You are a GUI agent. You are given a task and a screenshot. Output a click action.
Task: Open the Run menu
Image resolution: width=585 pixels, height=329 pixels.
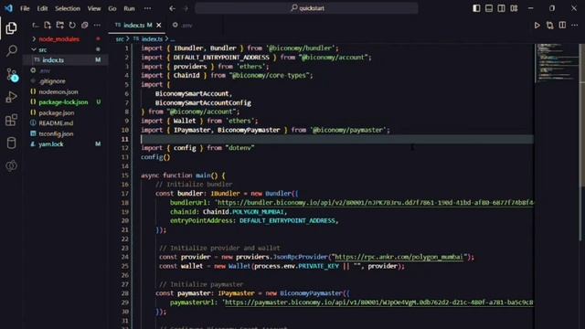(x=129, y=8)
